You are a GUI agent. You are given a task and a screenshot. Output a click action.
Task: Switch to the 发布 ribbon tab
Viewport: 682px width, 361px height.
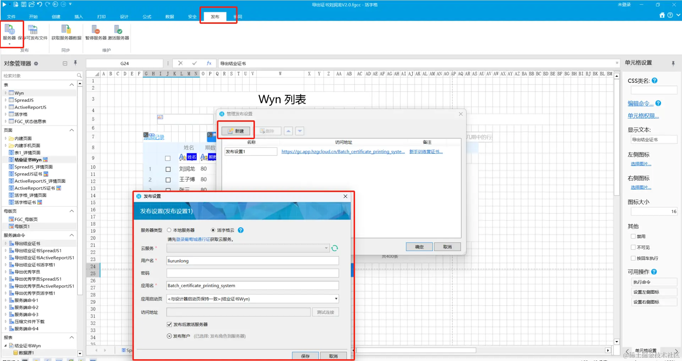pyautogui.click(x=215, y=17)
